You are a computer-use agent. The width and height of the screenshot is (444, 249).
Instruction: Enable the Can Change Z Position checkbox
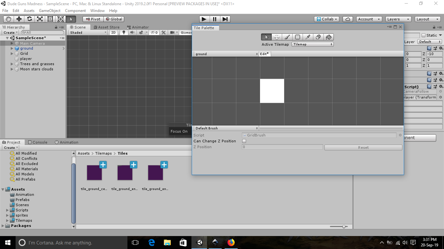(244, 141)
